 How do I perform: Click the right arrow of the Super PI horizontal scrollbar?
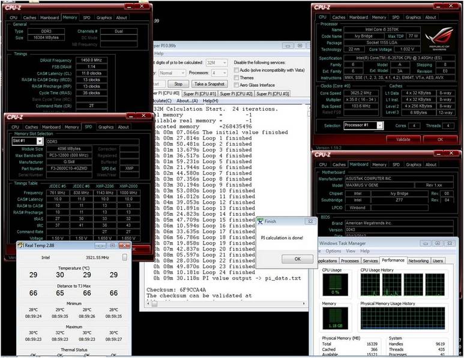[304, 303]
